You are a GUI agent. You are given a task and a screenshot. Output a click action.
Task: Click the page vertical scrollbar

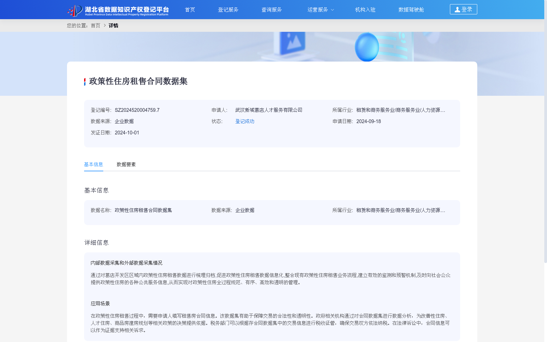[546, 132]
